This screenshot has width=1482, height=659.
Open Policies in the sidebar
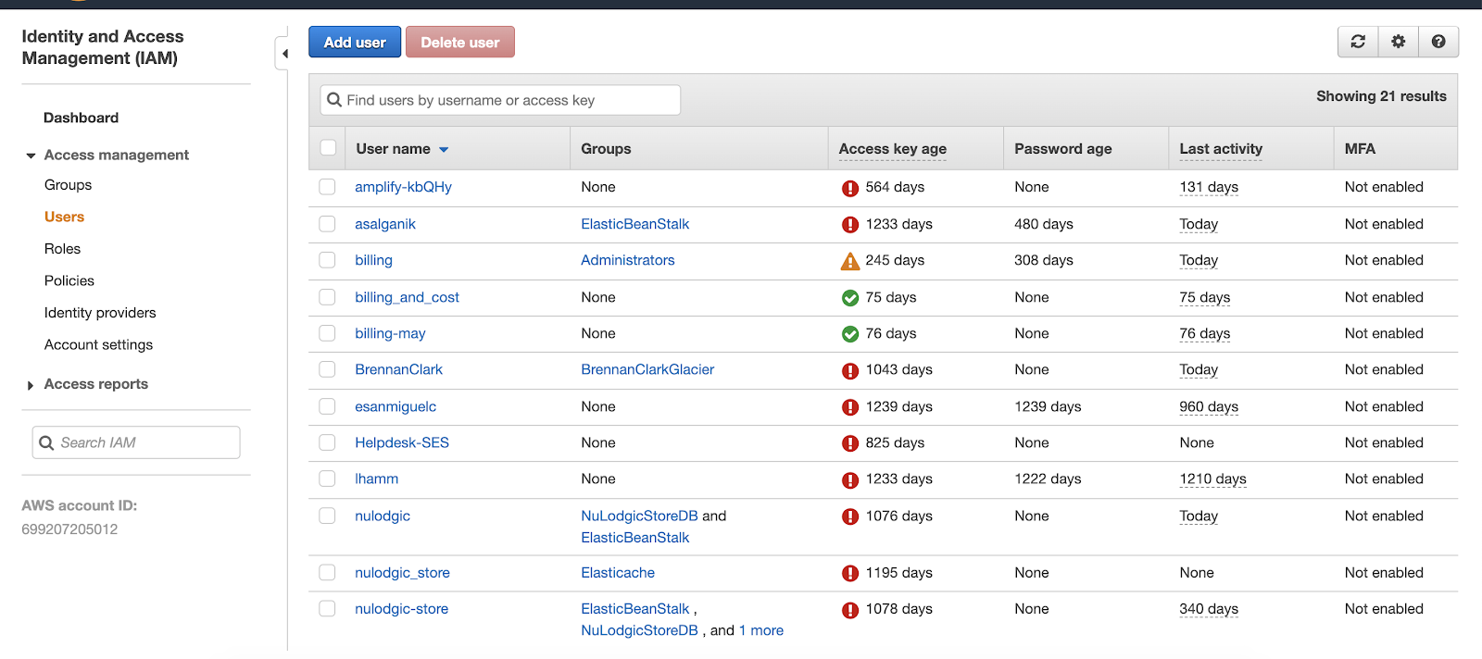coord(69,280)
